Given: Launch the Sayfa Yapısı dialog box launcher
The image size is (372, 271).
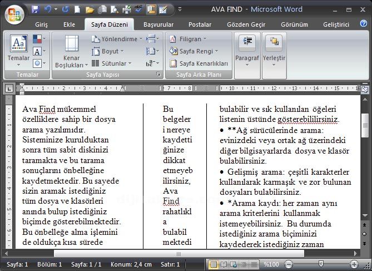Looking at the screenshot, I should (x=158, y=75).
